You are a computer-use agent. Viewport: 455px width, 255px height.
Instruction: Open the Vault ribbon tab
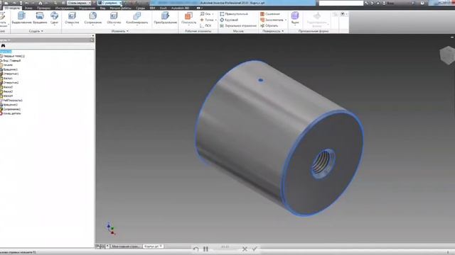click(163, 8)
